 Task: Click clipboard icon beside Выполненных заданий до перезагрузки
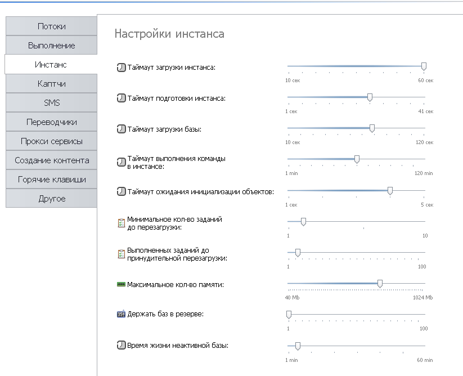coord(121,254)
